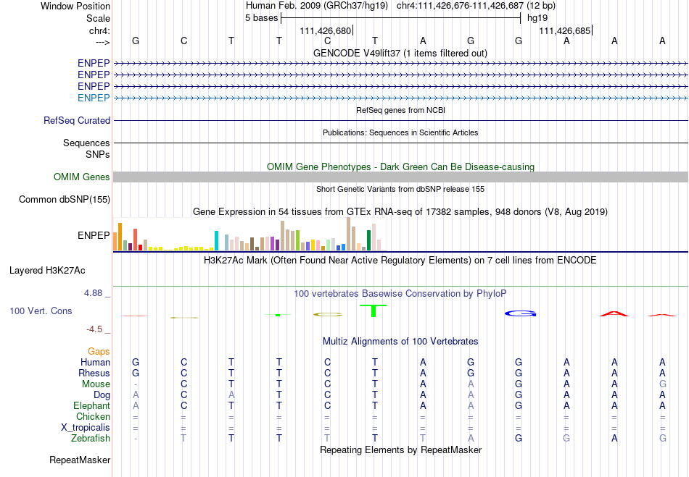Click the light-blue ENPEP intron arrow line
This screenshot has width=689, height=477.
click(x=400, y=98)
